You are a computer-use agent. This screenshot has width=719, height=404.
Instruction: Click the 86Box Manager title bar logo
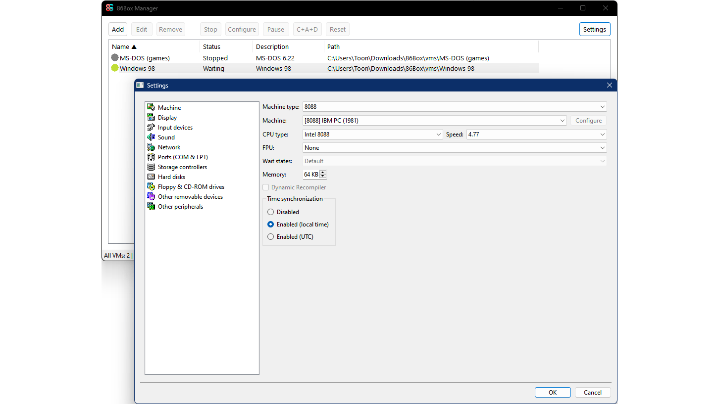(110, 8)
